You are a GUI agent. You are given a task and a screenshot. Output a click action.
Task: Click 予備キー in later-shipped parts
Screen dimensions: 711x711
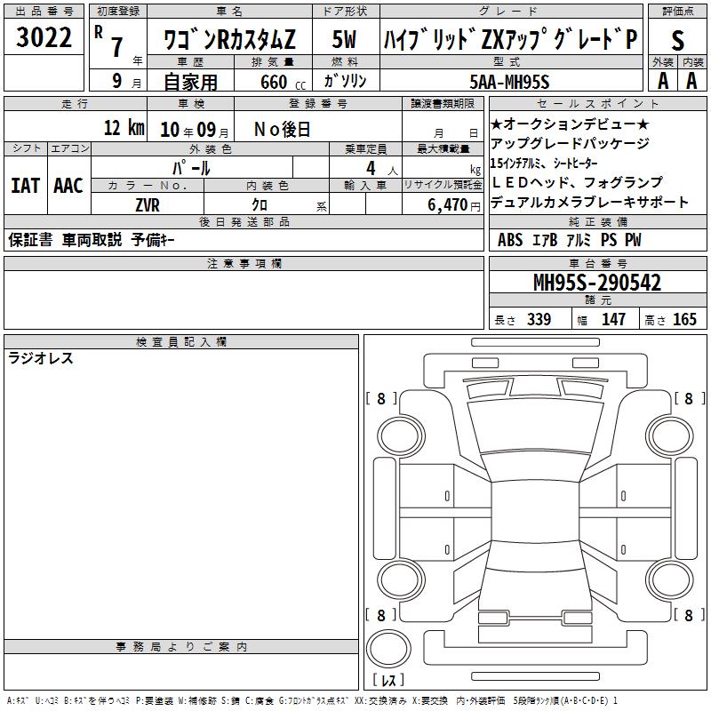[153, 240]
